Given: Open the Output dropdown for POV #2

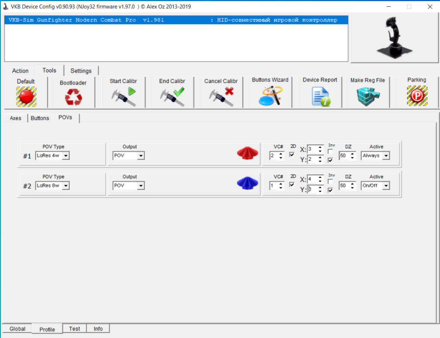Looking at the screenshot, I should tap(141, 186).
